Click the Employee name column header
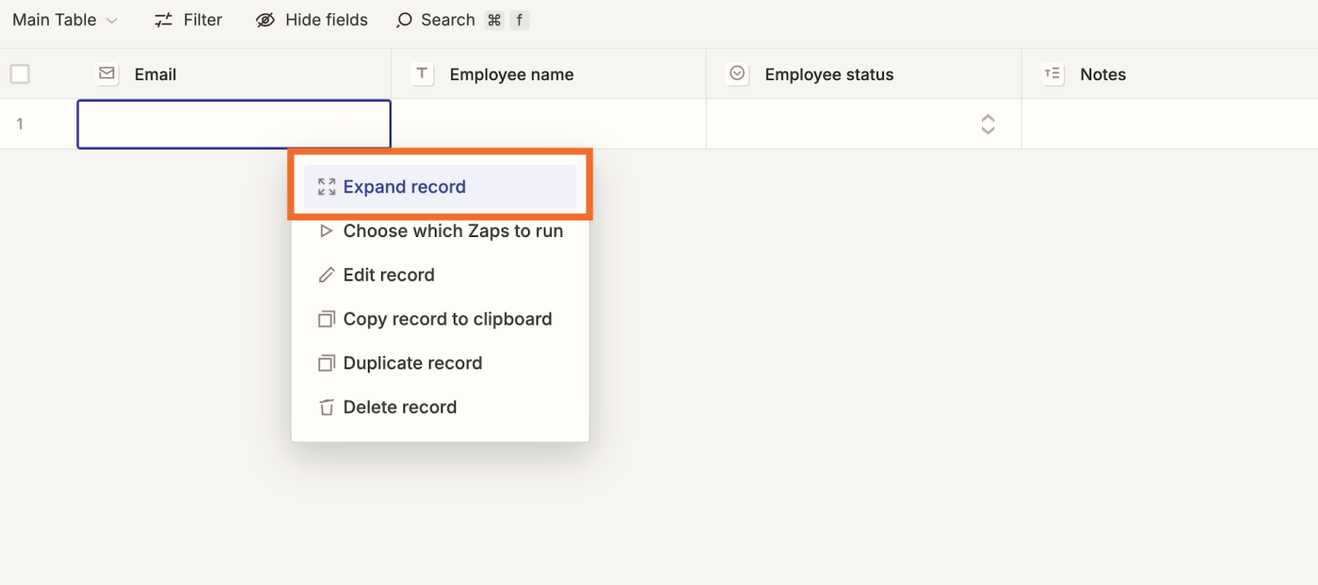1318x585 pixels. [x=549, y=74]
